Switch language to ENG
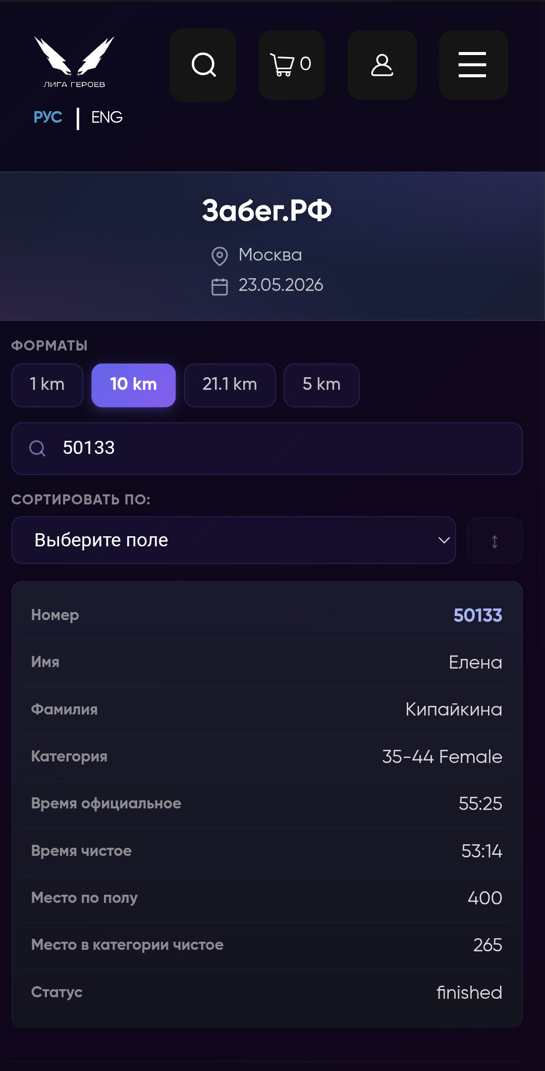Screen dimensions: 545x1071 tap(107, 117)
